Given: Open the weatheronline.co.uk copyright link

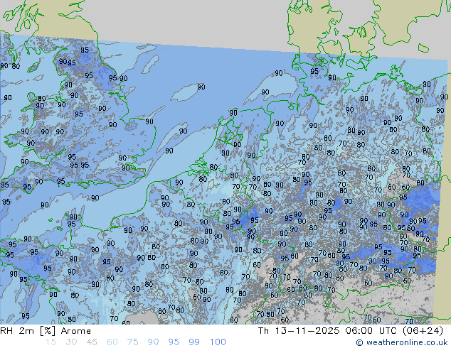Looking at the screenshot, I should 402,342.
